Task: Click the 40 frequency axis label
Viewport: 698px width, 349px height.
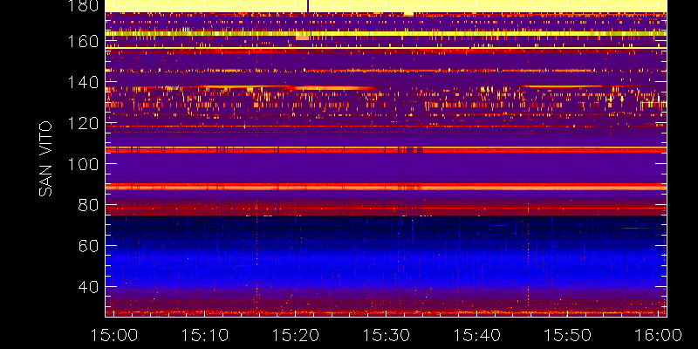Action: point(89,287)
